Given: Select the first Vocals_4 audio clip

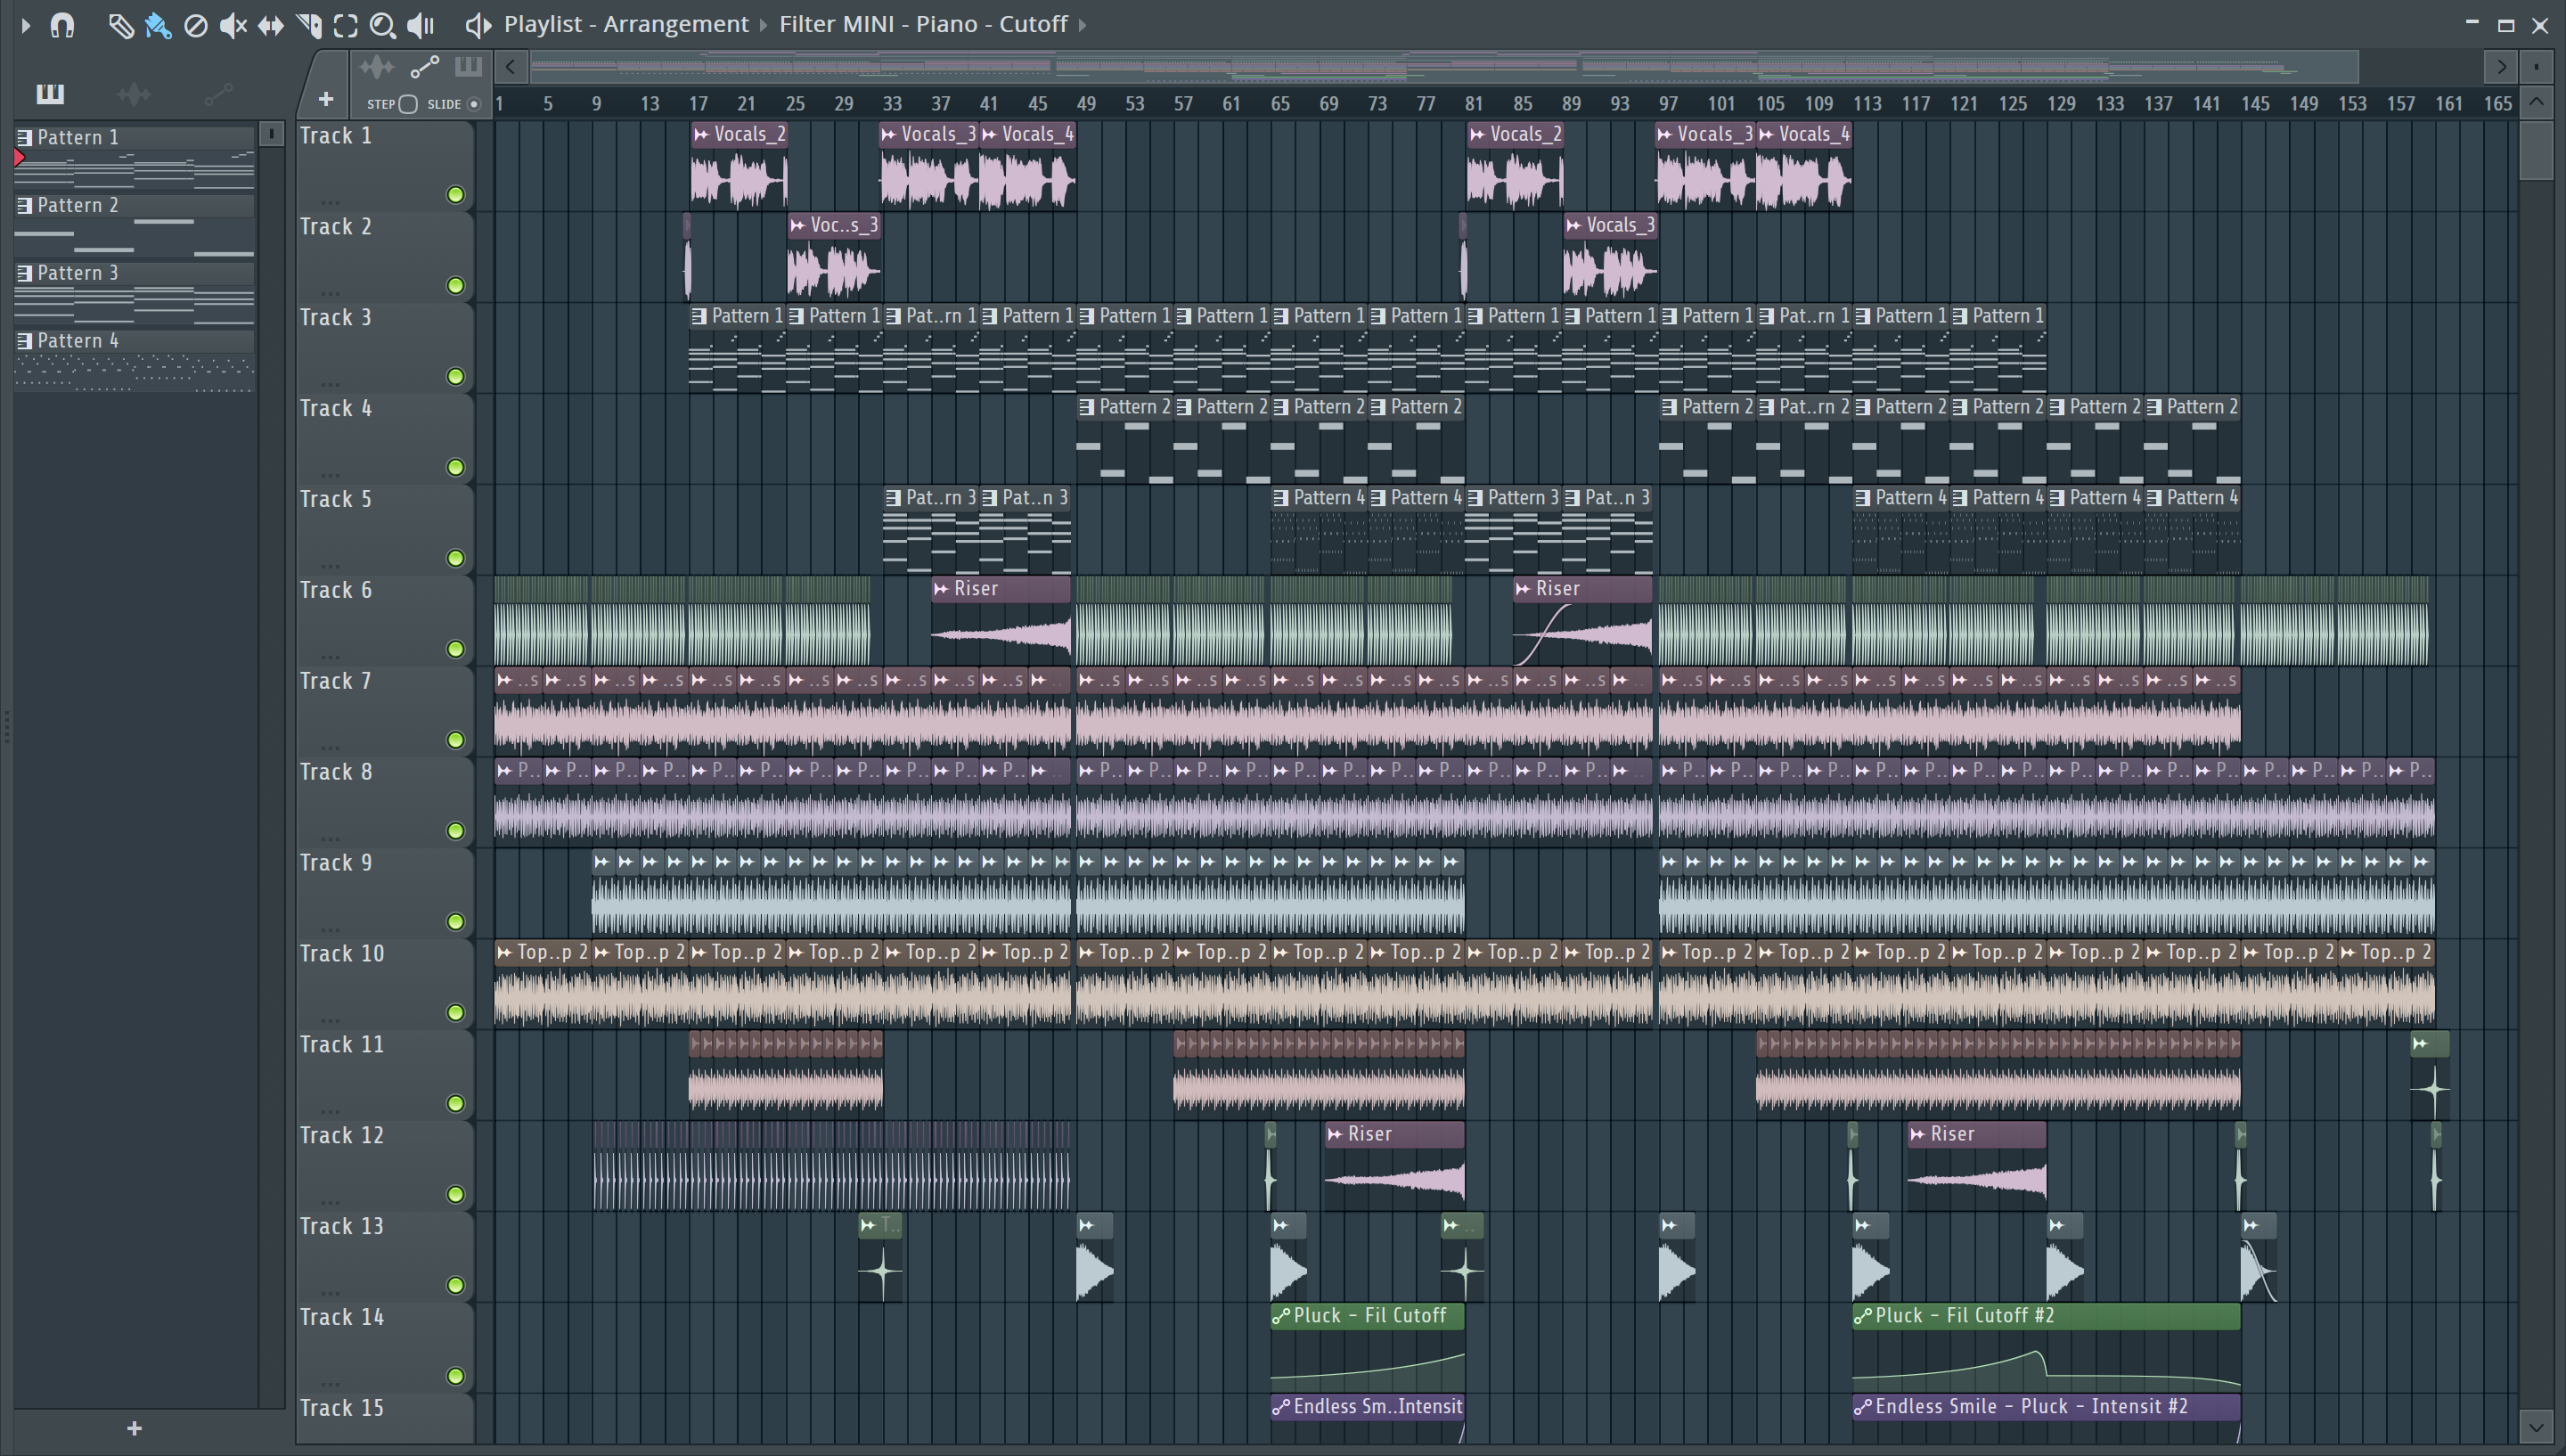Looking at the screenshot, I should 1026,167.
